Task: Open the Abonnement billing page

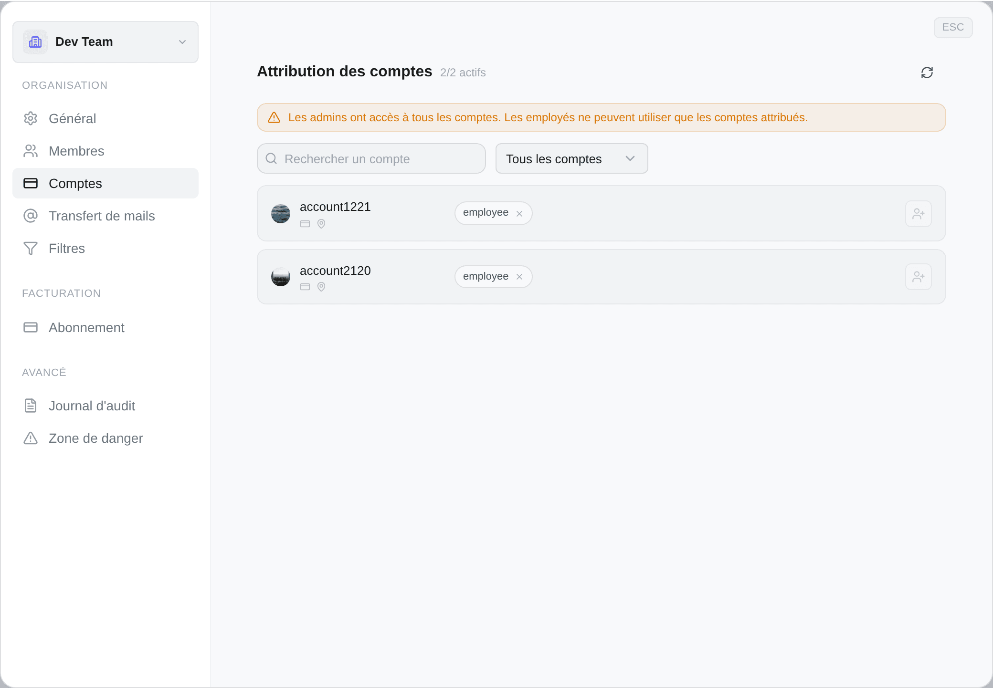Action: (106, 327)
